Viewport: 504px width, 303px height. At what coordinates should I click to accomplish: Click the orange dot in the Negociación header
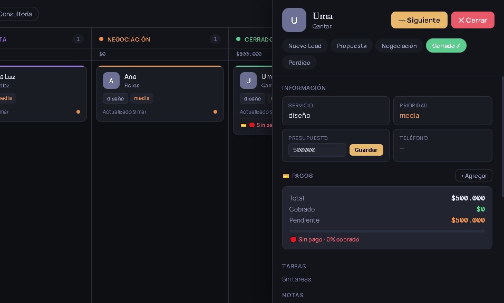101,39
